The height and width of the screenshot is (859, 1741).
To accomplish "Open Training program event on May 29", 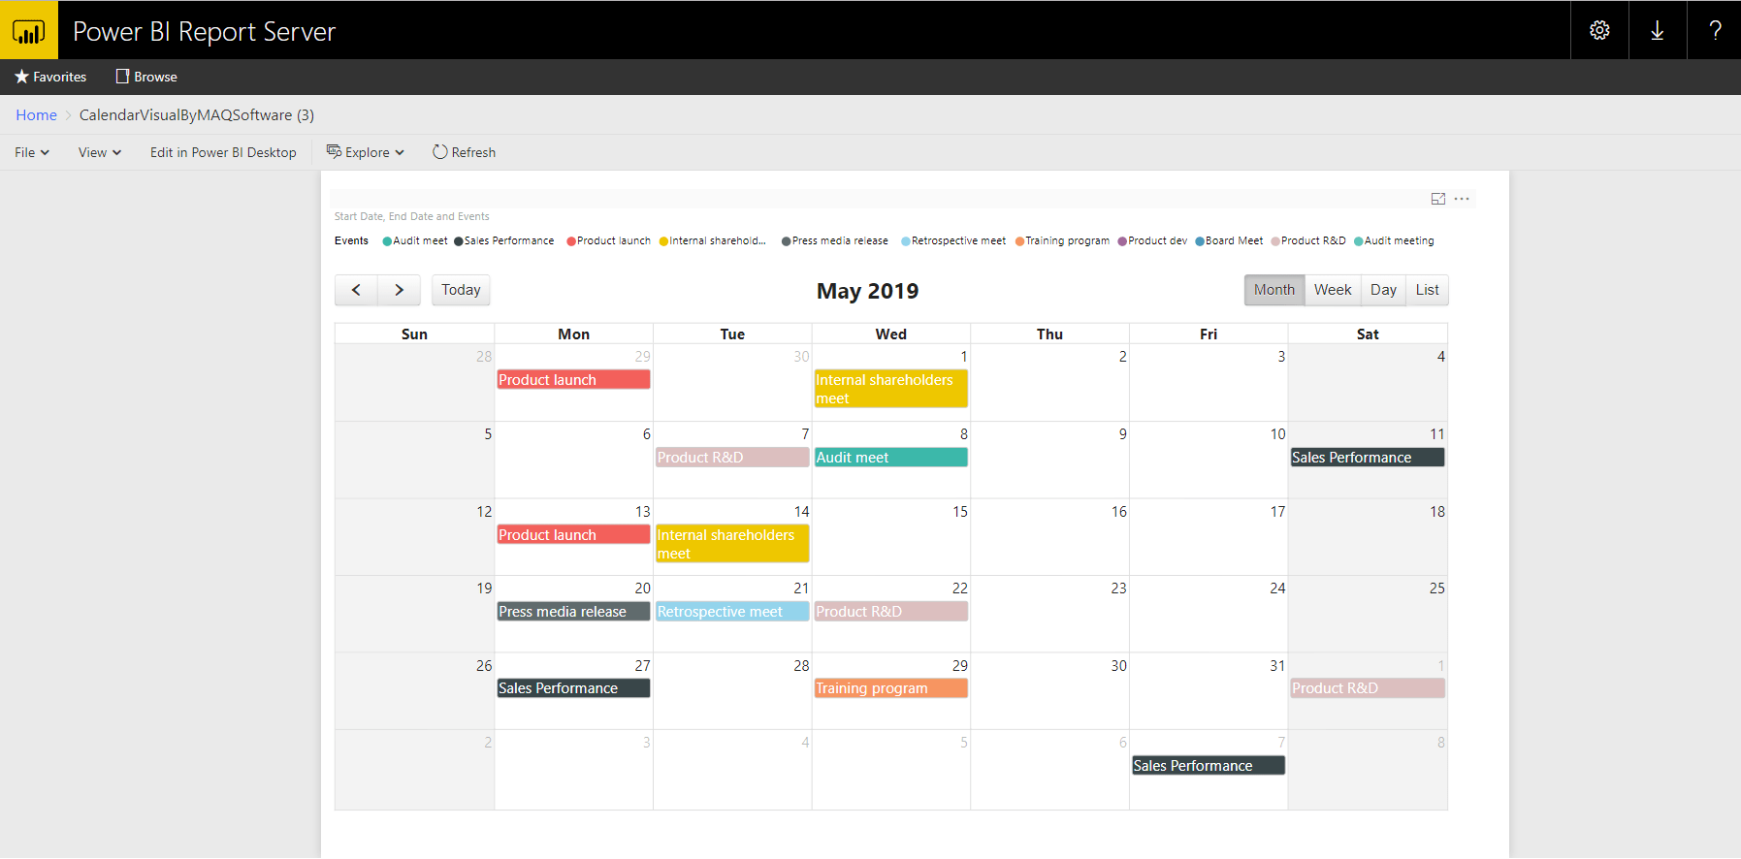I will 891,688.
